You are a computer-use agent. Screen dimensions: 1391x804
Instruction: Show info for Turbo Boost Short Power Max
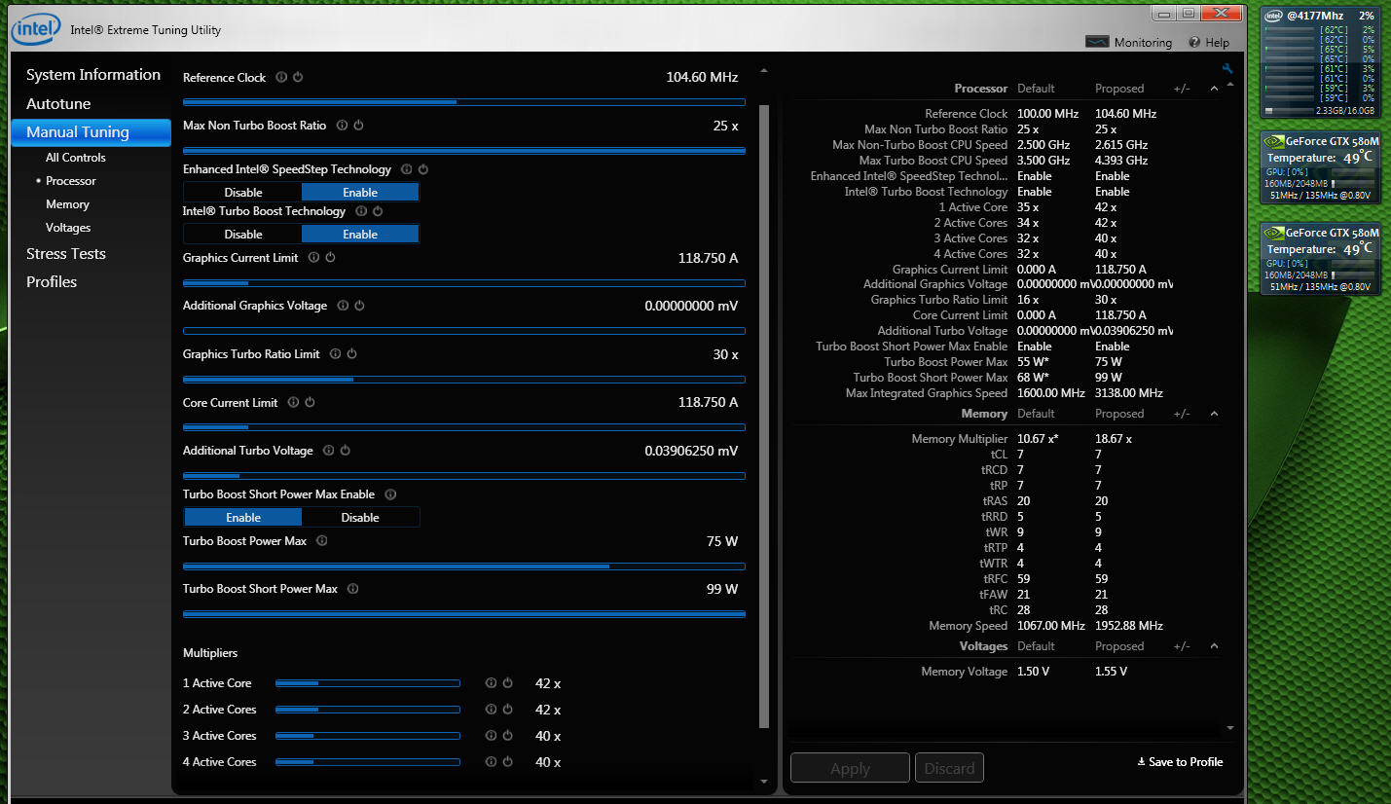coord(352,589)
